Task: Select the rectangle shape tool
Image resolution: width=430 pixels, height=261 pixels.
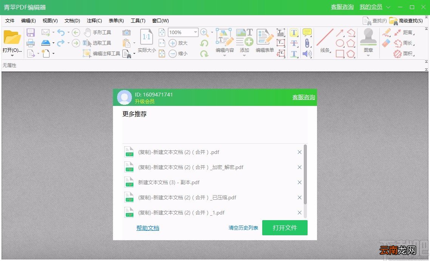Action: coord(340,54)
